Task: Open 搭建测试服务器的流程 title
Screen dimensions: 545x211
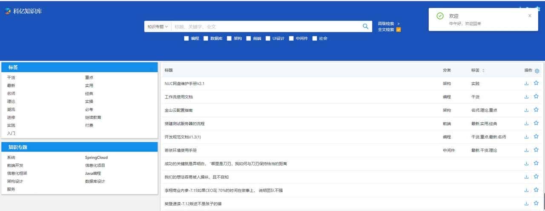Action: tap(184, 124)
